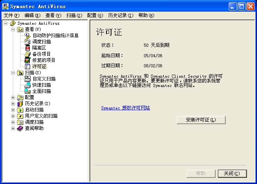Click the 查阅帮助 purple book icon
The image size is (257, 184).
click(20, 128)
